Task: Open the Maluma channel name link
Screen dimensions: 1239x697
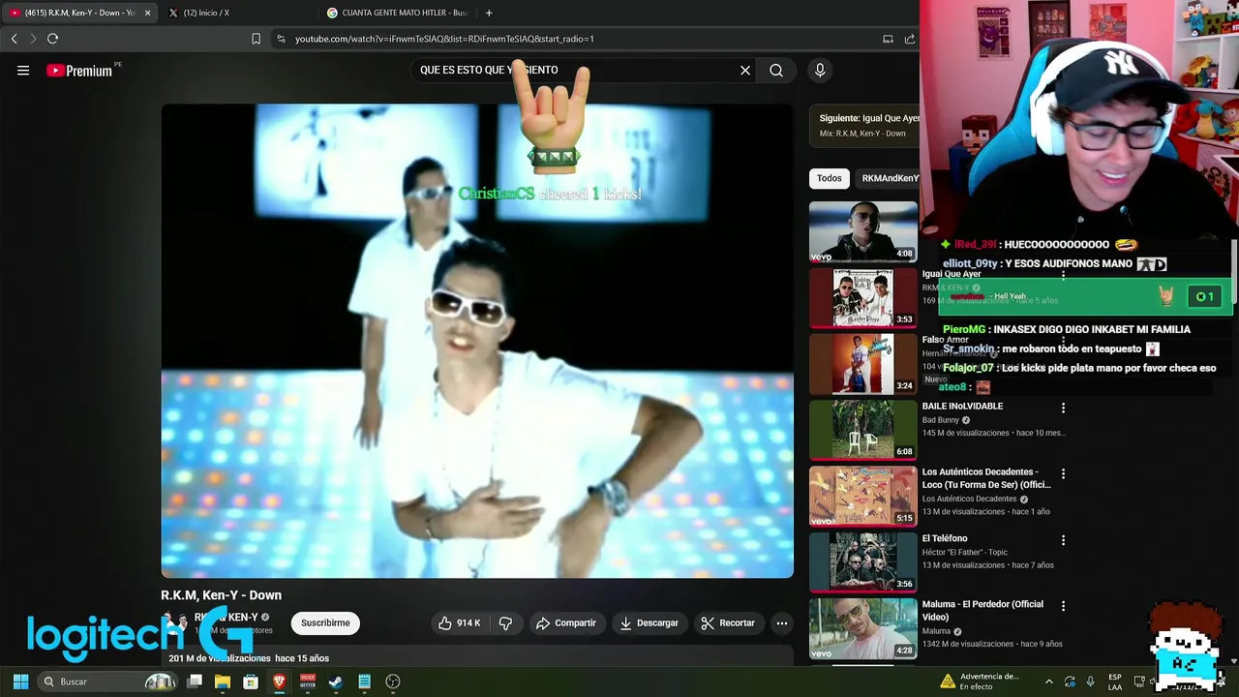Action: (936, 631)
